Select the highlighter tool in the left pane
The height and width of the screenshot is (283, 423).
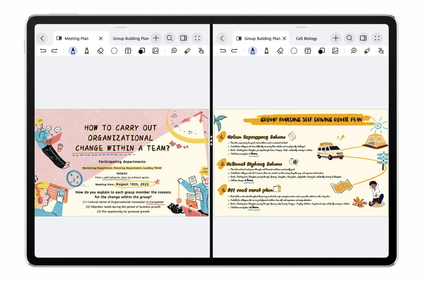[87, 51]
